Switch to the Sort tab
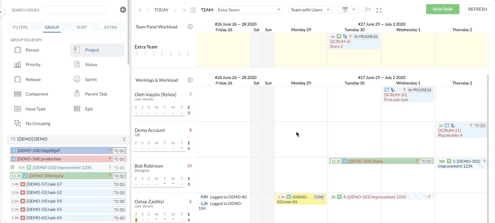The image size is (495, 223). pyautogui.click(x=82, y=27)
